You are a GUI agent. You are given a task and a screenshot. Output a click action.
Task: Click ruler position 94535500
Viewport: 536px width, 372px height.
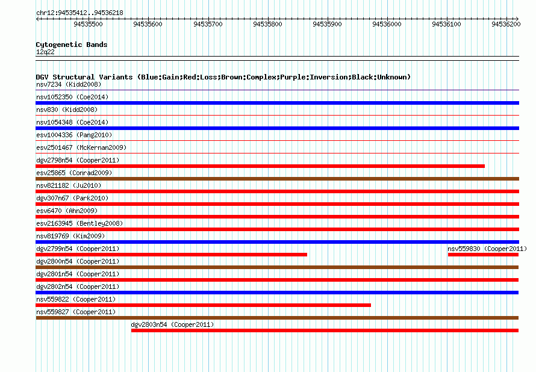coord(88,24)
